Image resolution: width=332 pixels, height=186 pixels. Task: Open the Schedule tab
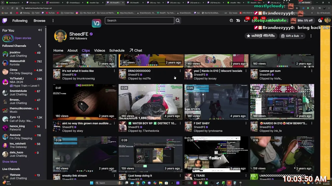coord(117,50)
